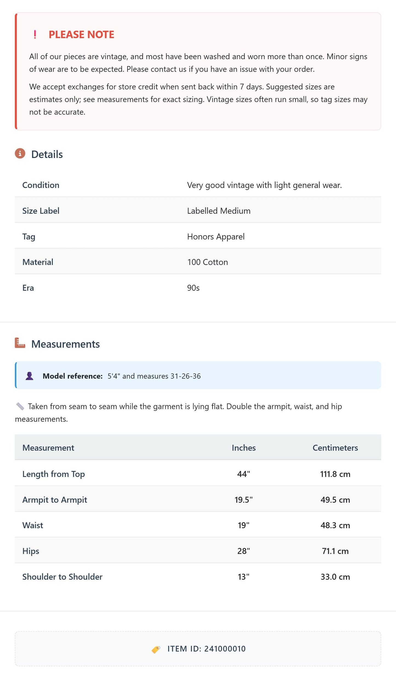Click the Details info circle icon
The image size is (396, 679).
tap(20, 154)
